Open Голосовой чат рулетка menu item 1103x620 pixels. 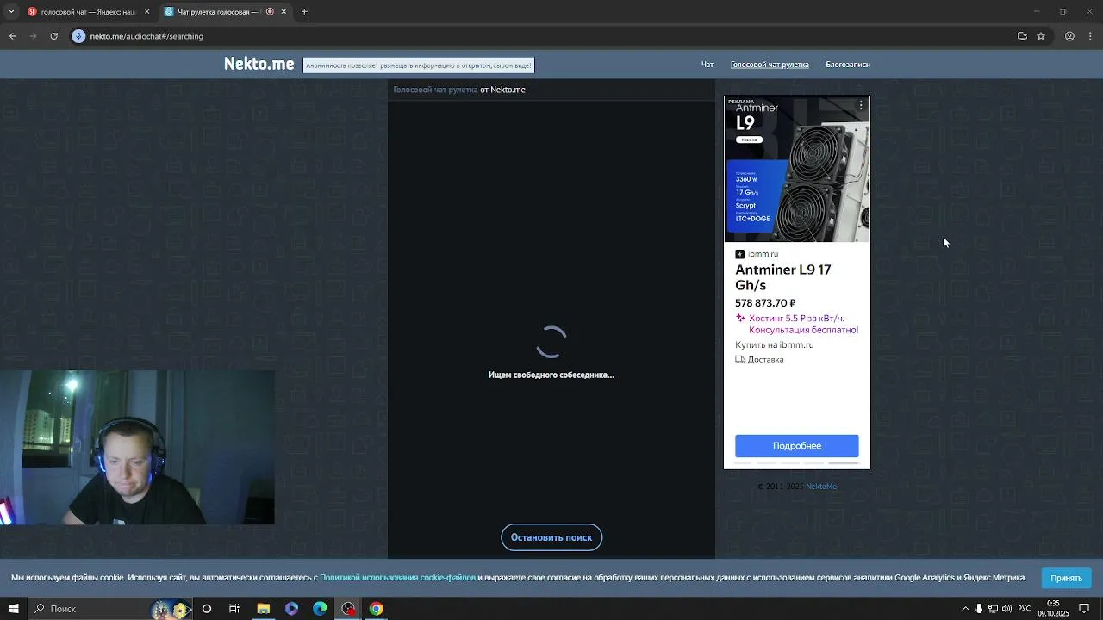click(770, 65)
